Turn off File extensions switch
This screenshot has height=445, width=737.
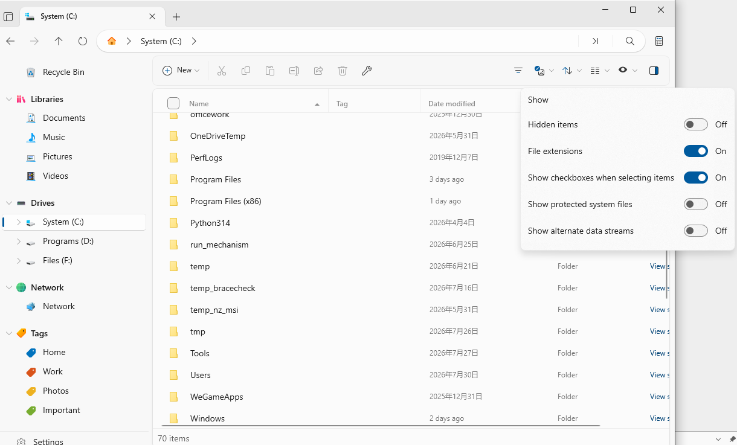tap(696, 151)
